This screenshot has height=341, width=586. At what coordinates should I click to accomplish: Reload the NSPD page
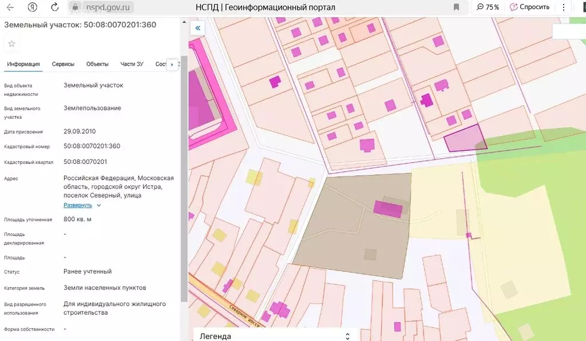coord(54,7)
